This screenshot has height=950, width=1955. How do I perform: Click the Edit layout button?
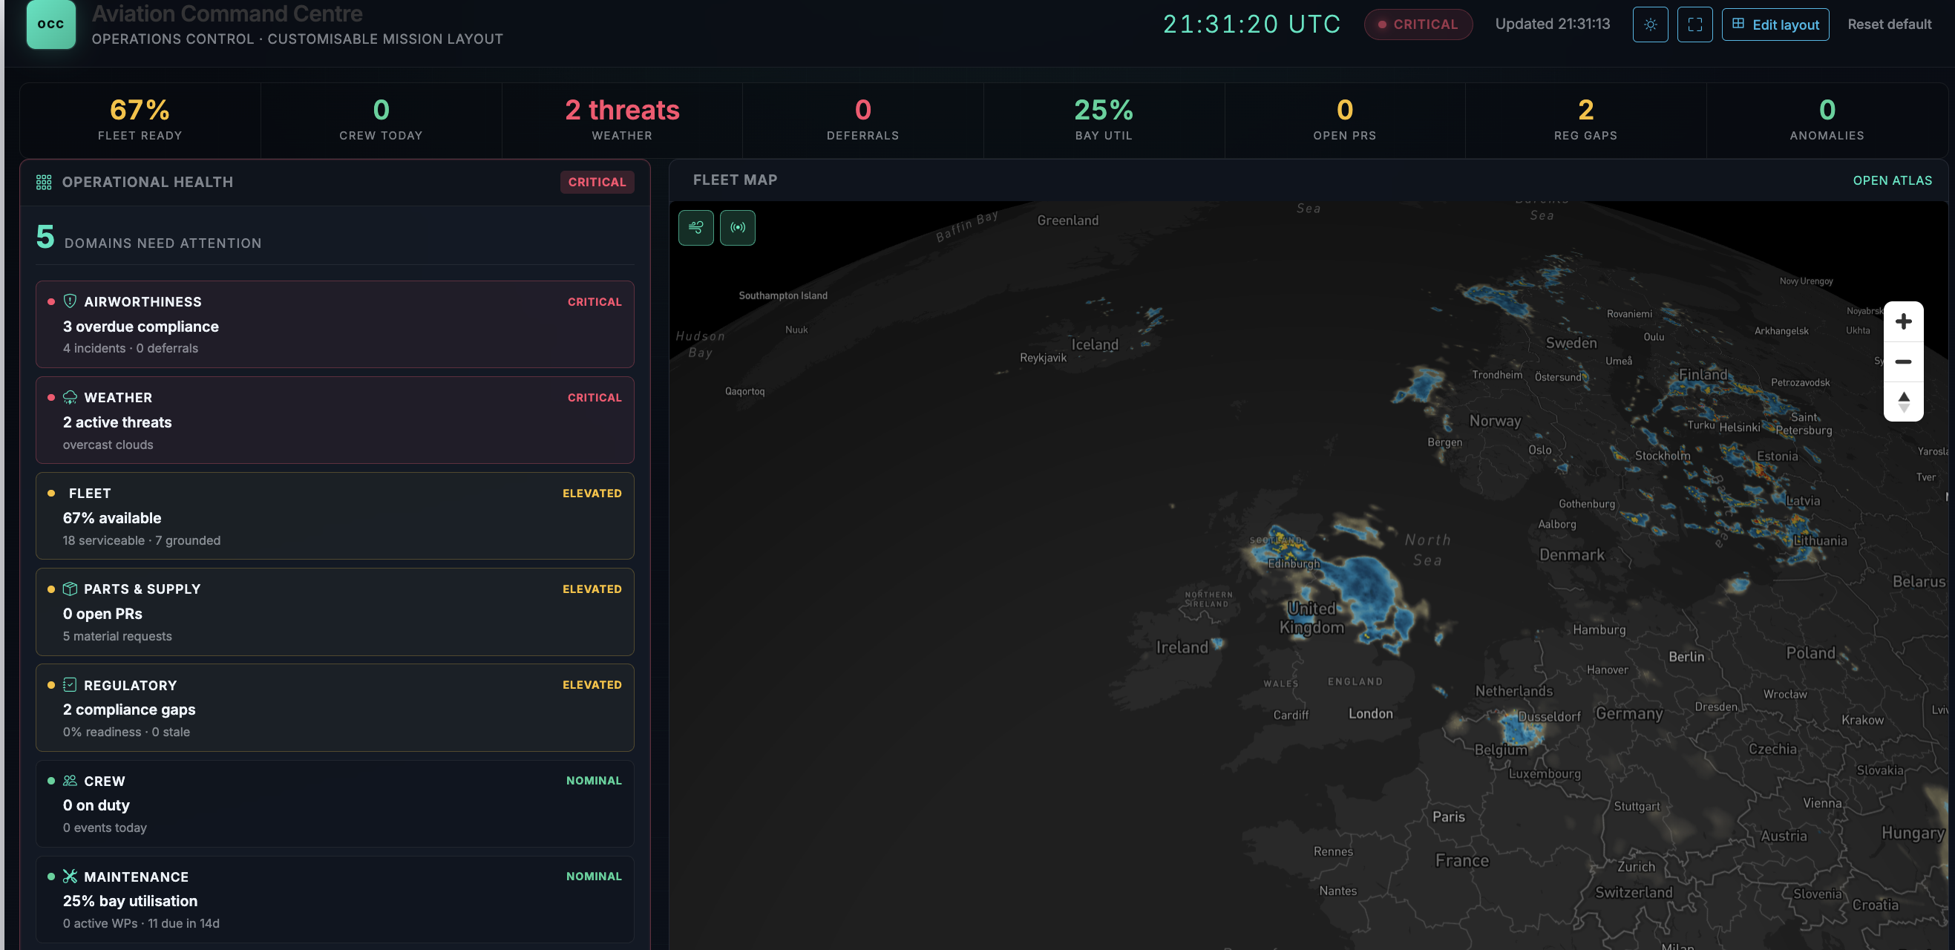(1775, 24)
